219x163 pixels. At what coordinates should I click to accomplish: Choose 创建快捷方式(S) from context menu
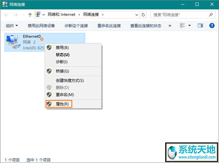[73, 81]
